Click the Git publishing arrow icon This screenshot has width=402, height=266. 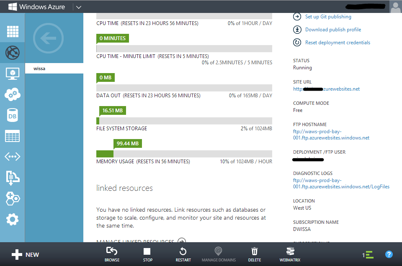[x=297, y=17]
